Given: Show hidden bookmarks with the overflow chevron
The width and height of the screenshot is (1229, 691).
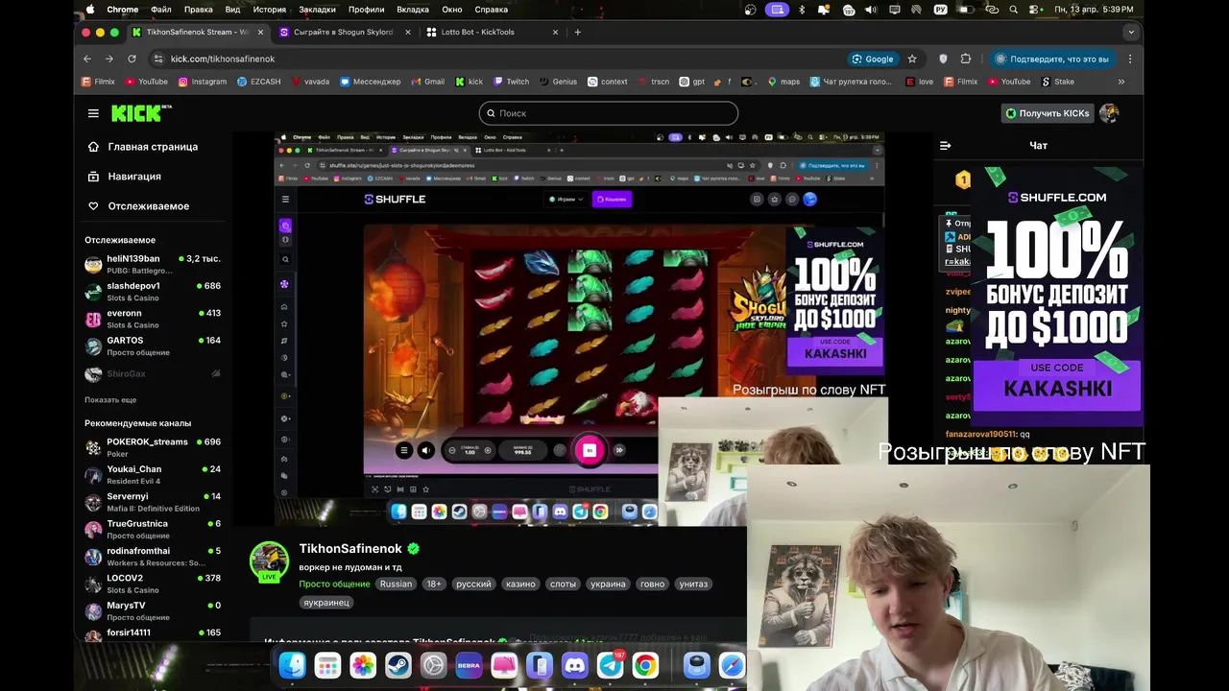Looking at the screenshot, I should click(x=1121, y=82).
